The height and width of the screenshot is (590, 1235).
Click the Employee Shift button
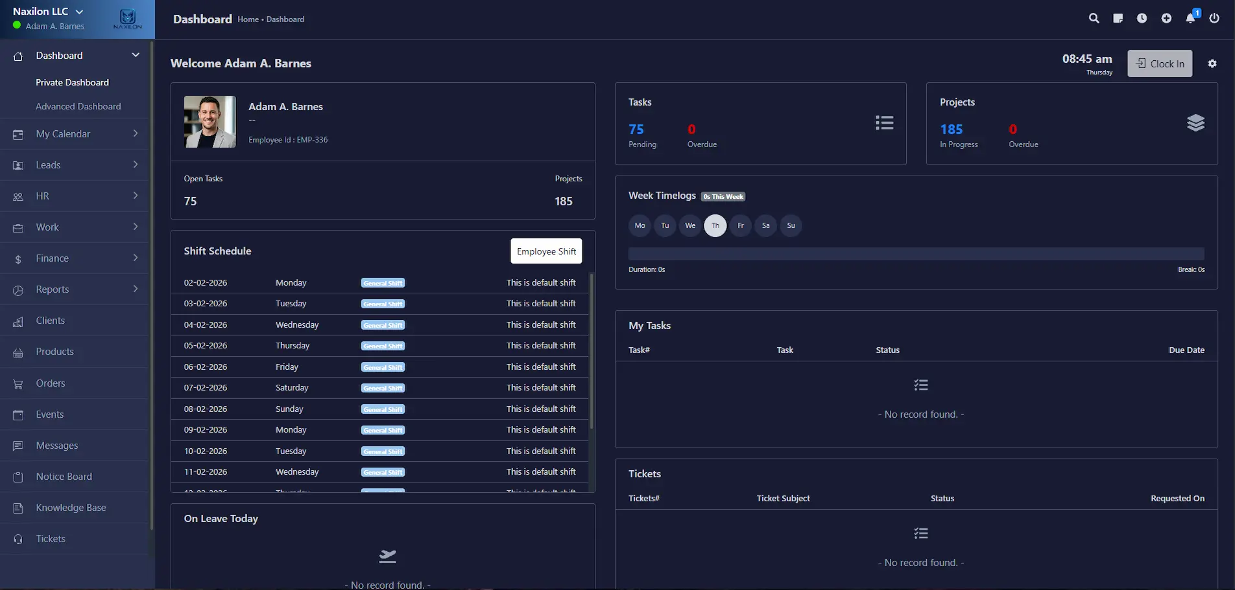click(x=546, y=251)
